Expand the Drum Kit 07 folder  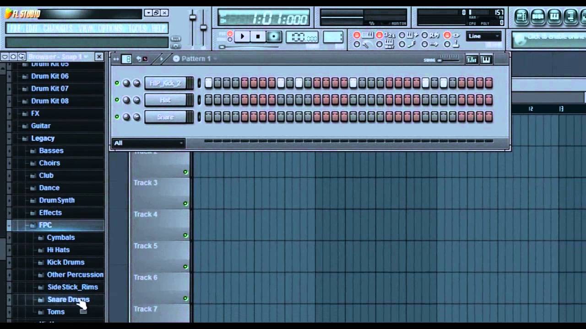click(49, 89)
